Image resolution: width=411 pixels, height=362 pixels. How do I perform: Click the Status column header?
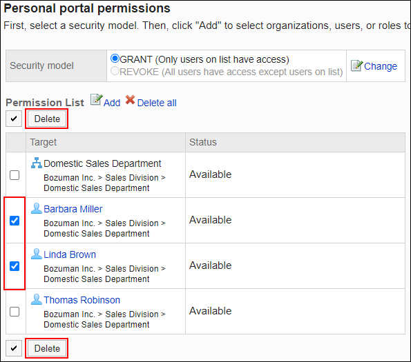coord(295,142)
